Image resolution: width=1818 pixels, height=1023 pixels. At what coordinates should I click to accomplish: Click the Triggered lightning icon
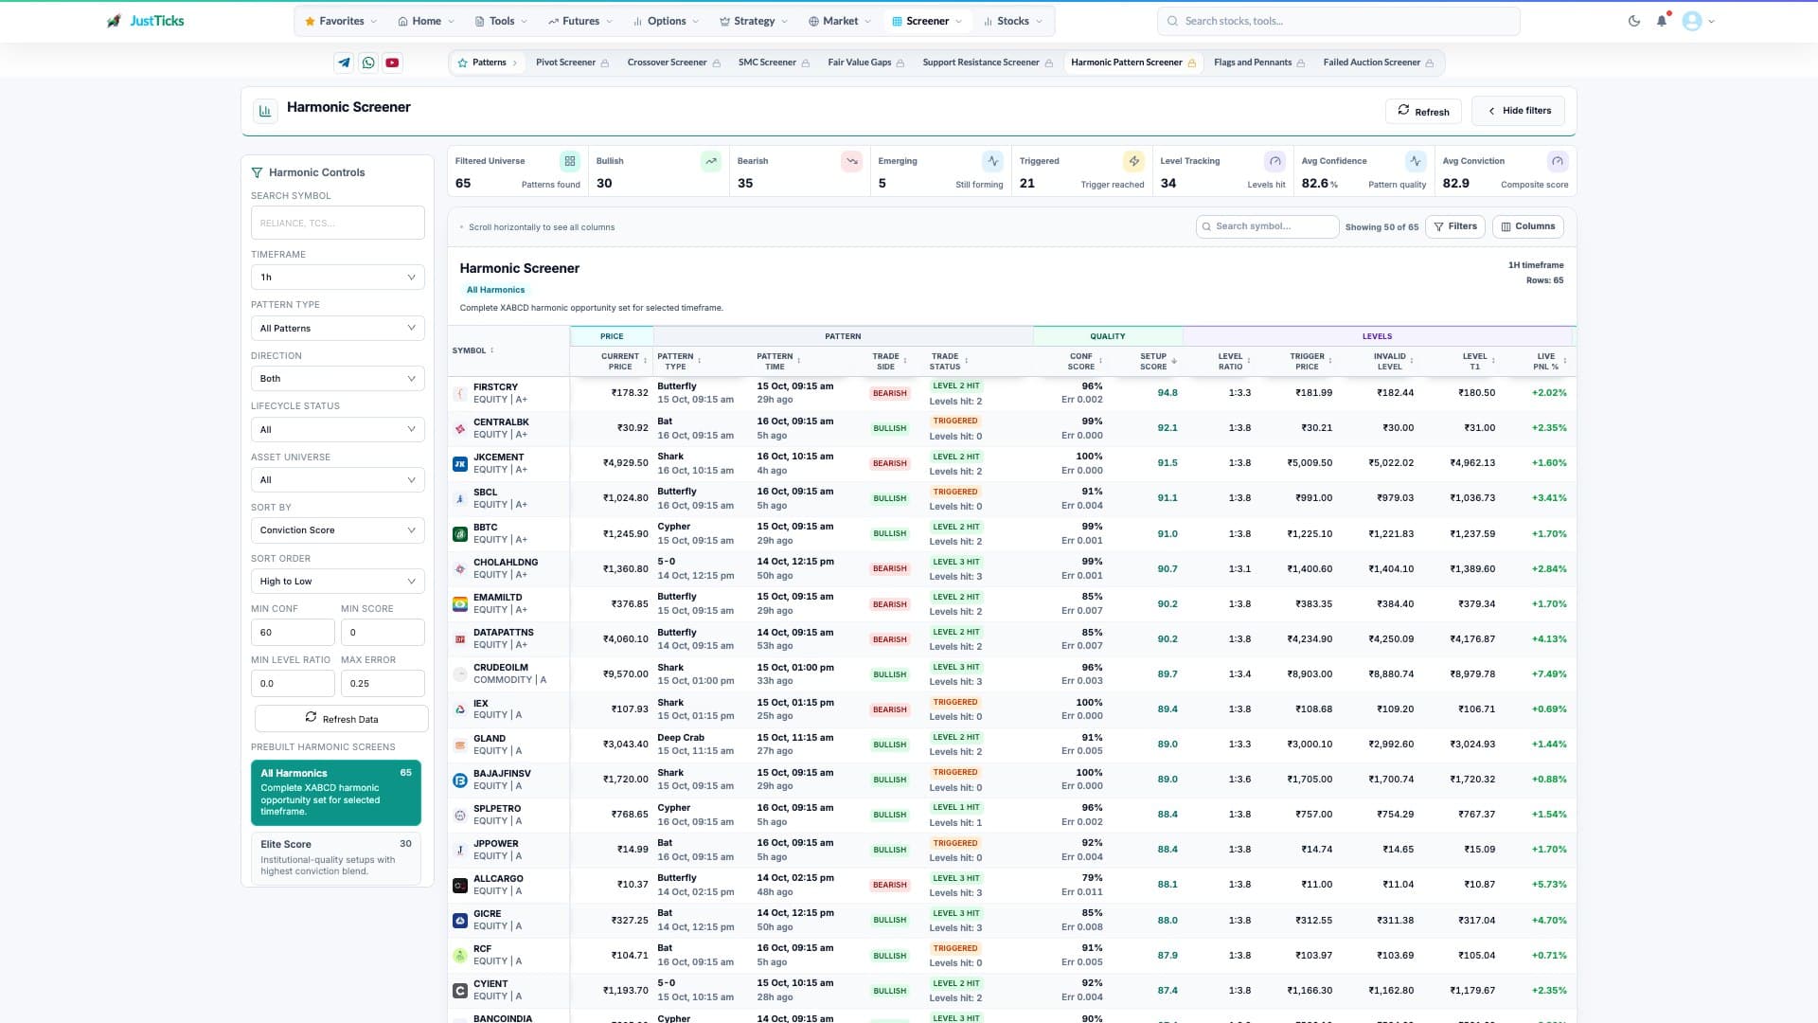coord(1133,161)
